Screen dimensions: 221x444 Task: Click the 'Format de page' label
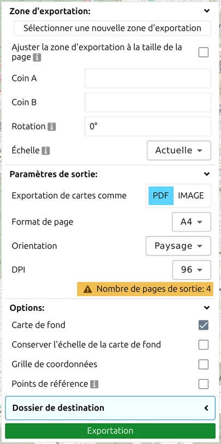click(43, 222)
